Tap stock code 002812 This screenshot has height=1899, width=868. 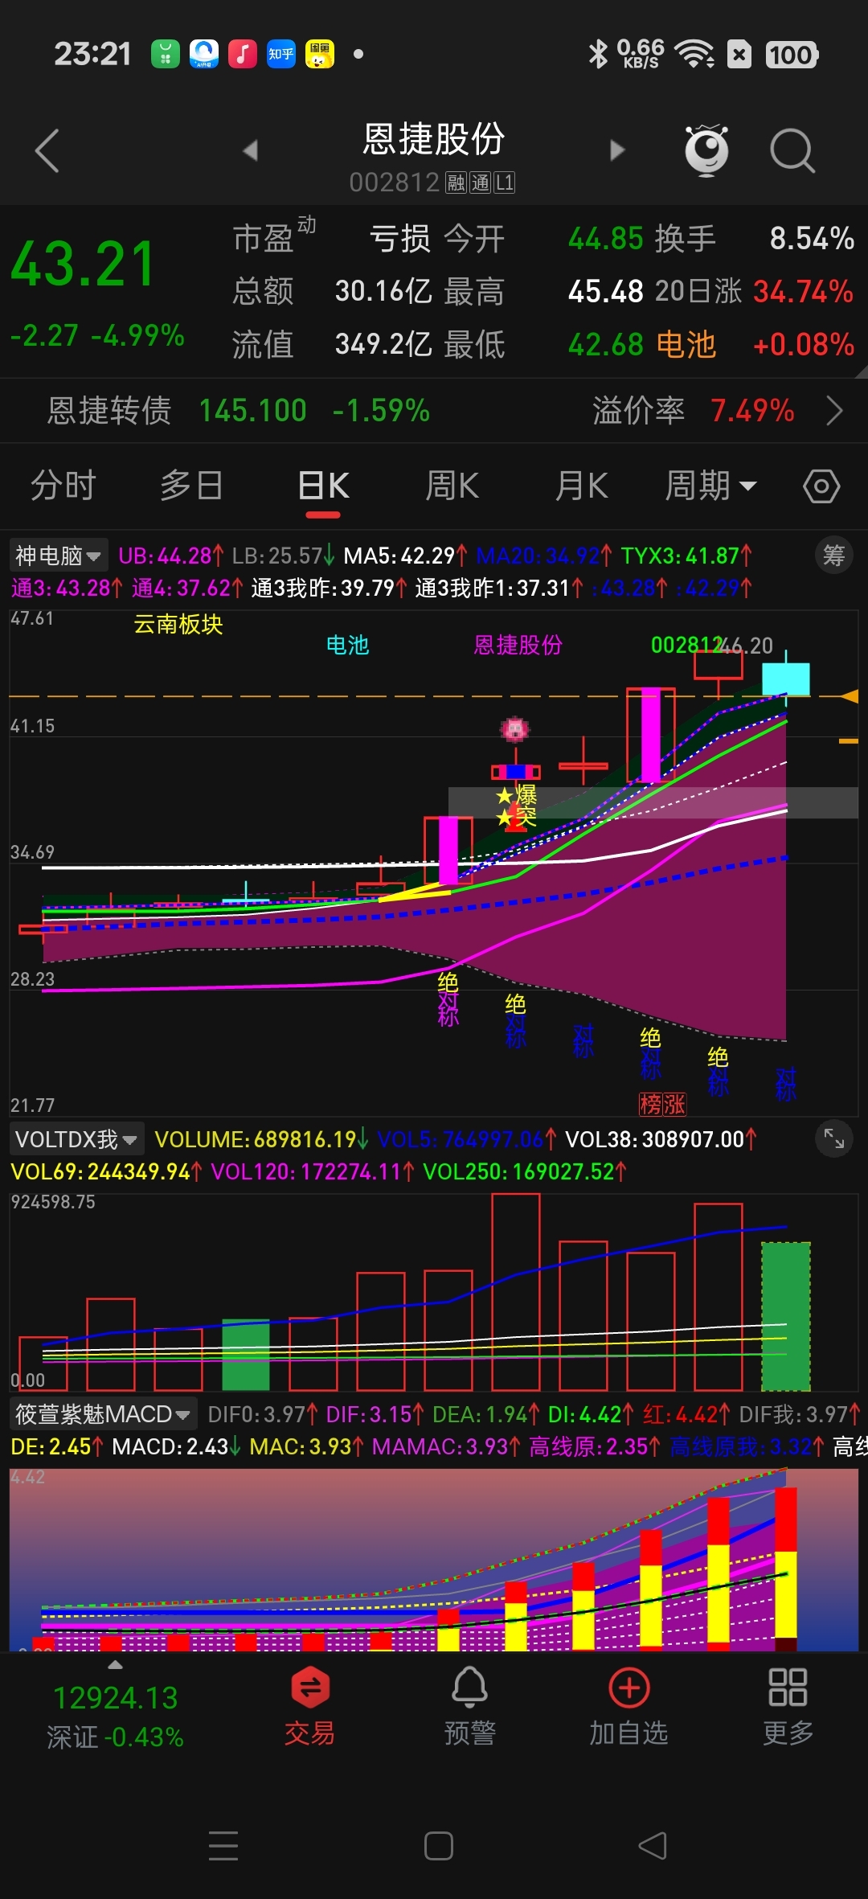(395, 183)
